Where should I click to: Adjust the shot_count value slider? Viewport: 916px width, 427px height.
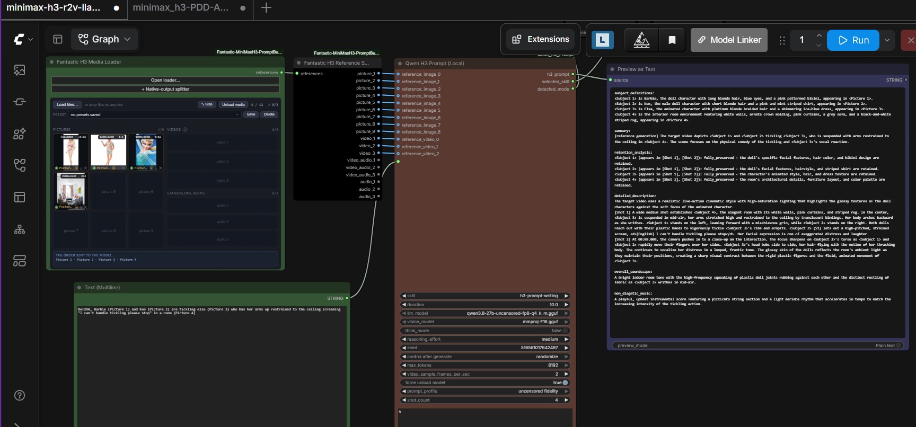click(485, 400)
